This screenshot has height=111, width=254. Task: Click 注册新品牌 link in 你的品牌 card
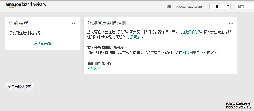43,43
